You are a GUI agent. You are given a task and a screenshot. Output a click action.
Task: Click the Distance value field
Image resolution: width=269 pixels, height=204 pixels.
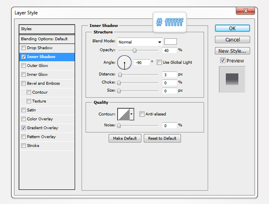[169, 74]
